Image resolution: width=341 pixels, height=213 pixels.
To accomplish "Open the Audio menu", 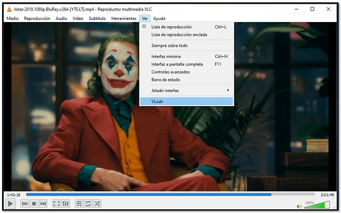I will (x=61, y=18).
